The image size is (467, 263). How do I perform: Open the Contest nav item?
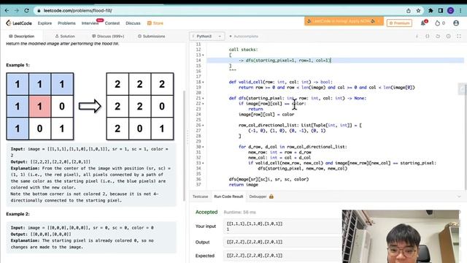click(112, 23)
